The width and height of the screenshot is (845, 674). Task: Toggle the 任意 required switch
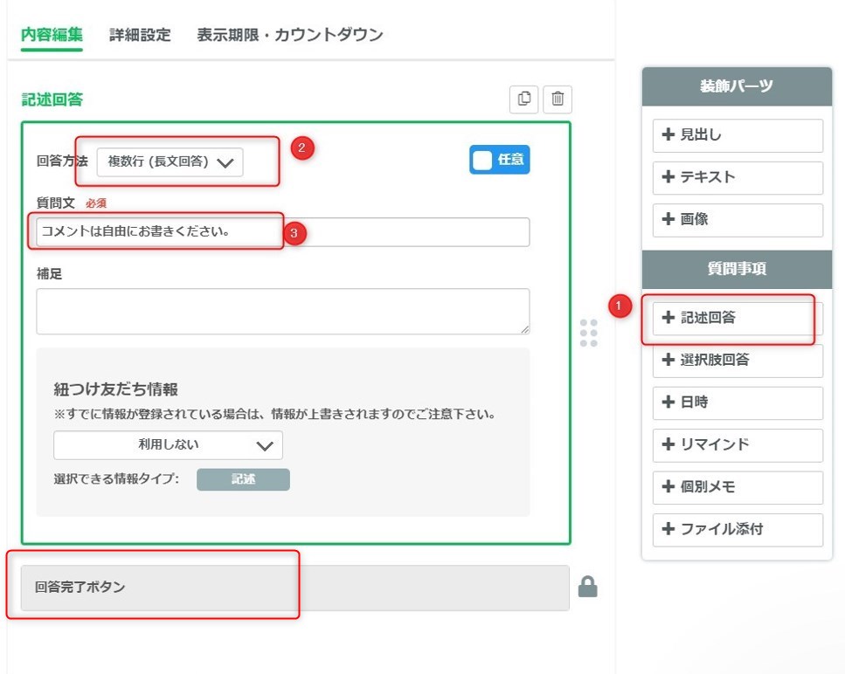pos(499,160)
